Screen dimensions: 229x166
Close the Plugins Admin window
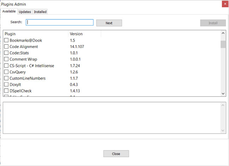225,4
